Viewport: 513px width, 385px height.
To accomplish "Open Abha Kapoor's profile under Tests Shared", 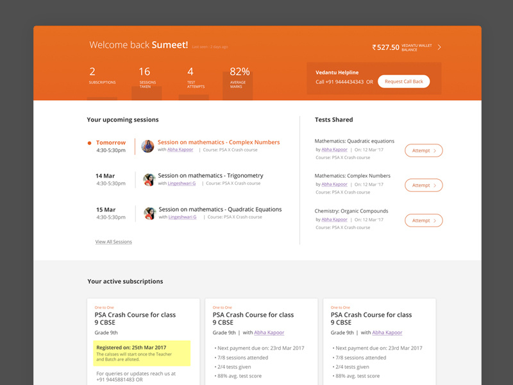I will point(334,149).
